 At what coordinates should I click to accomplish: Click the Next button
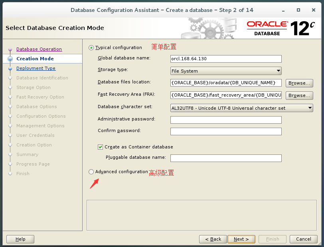[x=241, y=239]
